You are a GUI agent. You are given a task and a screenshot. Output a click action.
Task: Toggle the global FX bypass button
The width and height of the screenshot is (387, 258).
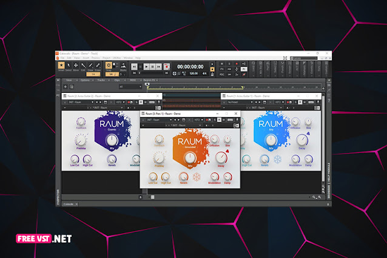click(222, 69)
